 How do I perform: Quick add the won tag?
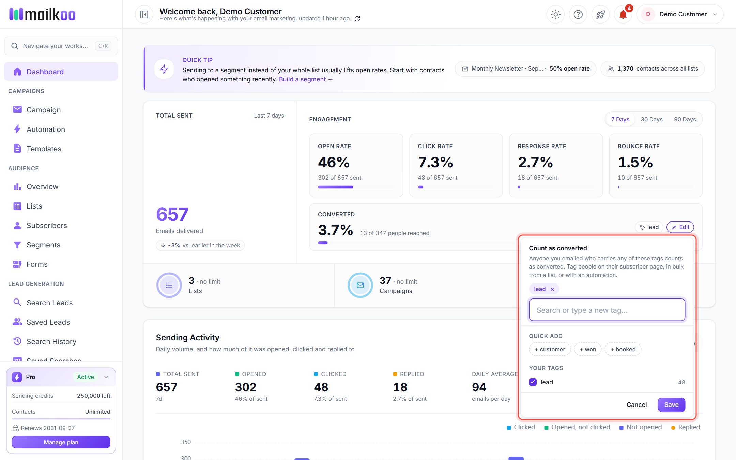(x=588, y=349)
